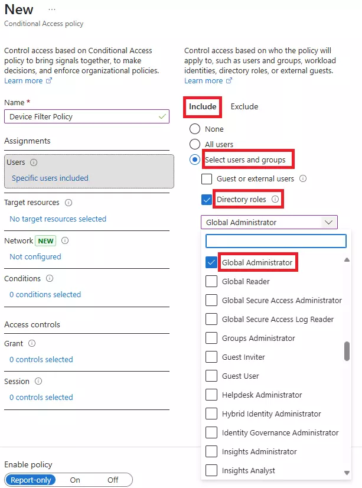The width and height of the screenshot is (362, 488).
Task: Select the None radio option
Action: tap(195, 129)
